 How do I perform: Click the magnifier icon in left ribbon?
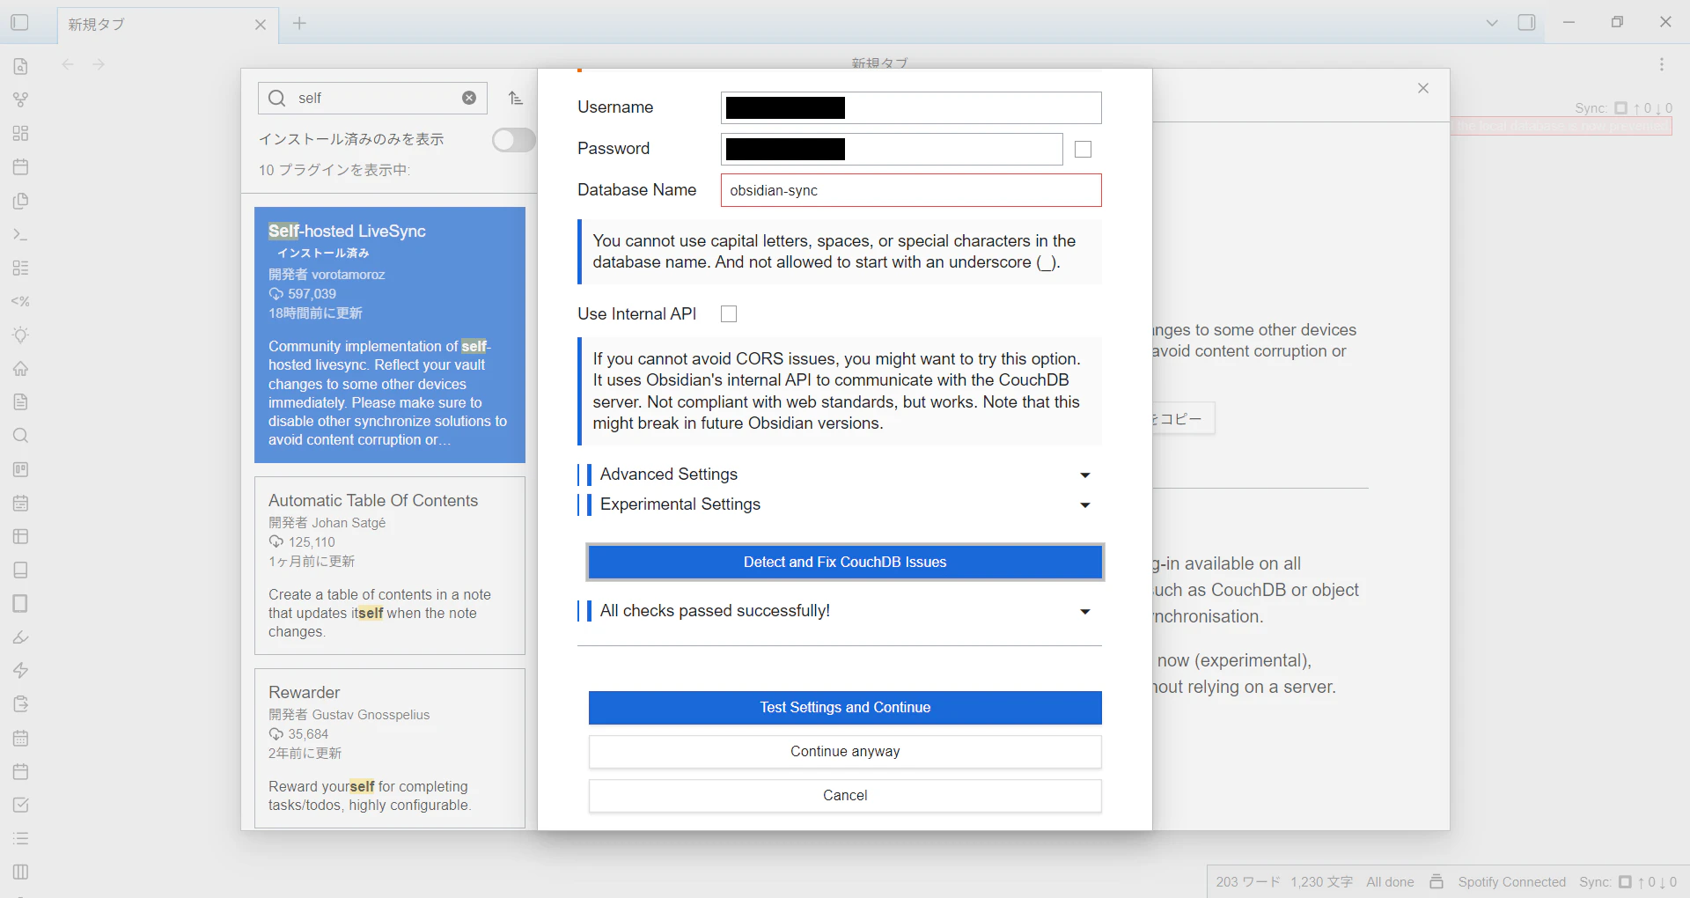21,436
